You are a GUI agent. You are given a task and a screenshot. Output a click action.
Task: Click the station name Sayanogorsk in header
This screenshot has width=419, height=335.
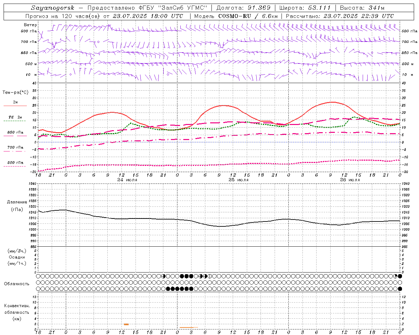[x=52, y=8]
